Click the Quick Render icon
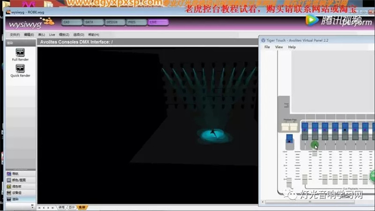Screen dimensions: 375x211 (20, 69)
